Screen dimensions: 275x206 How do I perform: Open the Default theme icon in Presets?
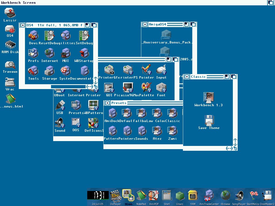tap(127, 113)
